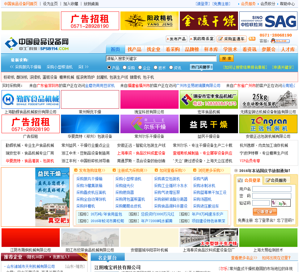Screen dimensions: 299x272
Task: Select the 技术 search radio button
Action: (x=155, y=67)
